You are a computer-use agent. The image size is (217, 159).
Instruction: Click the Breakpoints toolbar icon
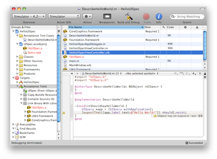pyautogui.click(x=107, y=17)
